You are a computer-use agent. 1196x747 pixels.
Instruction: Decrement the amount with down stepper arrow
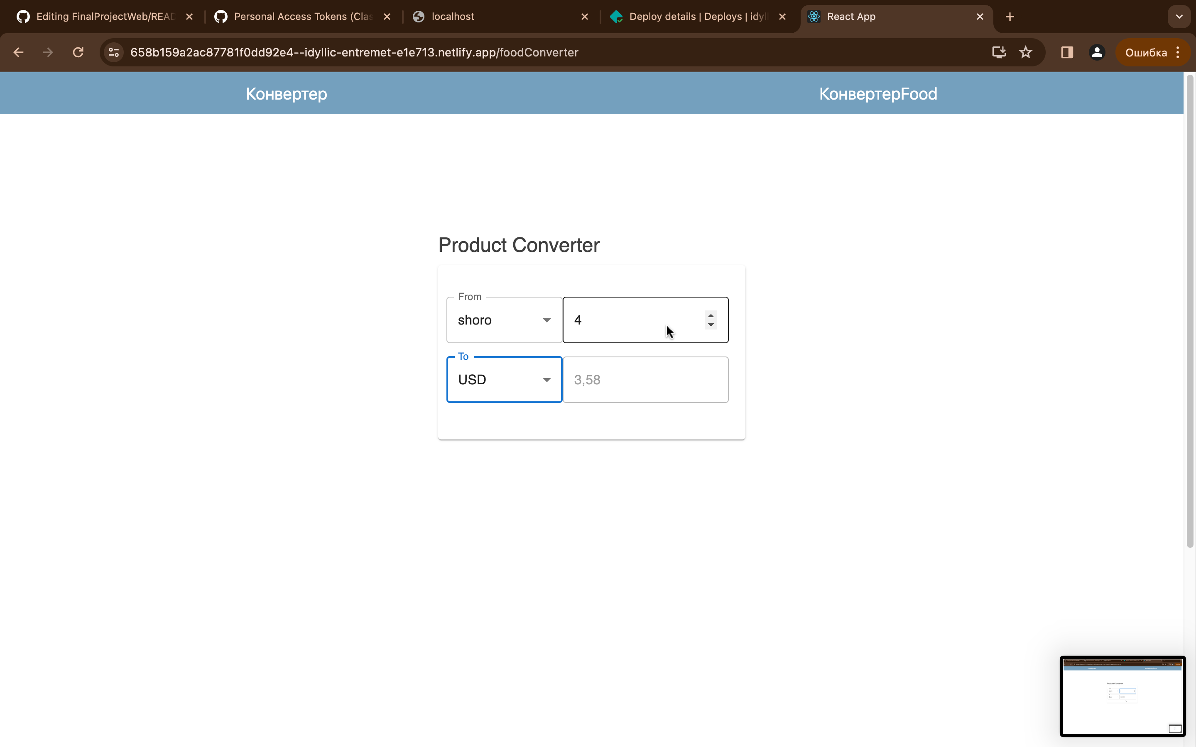pos(711,325)
